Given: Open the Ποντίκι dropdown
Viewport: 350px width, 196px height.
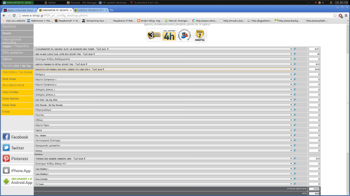Looking at the screenshot, I should [x=163, y=115].
